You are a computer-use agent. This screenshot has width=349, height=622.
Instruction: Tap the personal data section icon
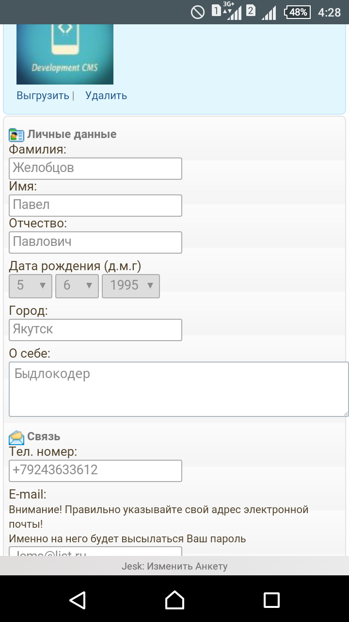16,135
